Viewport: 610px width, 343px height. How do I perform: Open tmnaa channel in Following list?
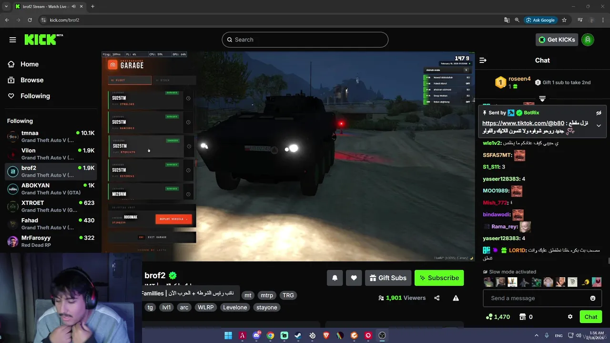[x=51, y=136]
